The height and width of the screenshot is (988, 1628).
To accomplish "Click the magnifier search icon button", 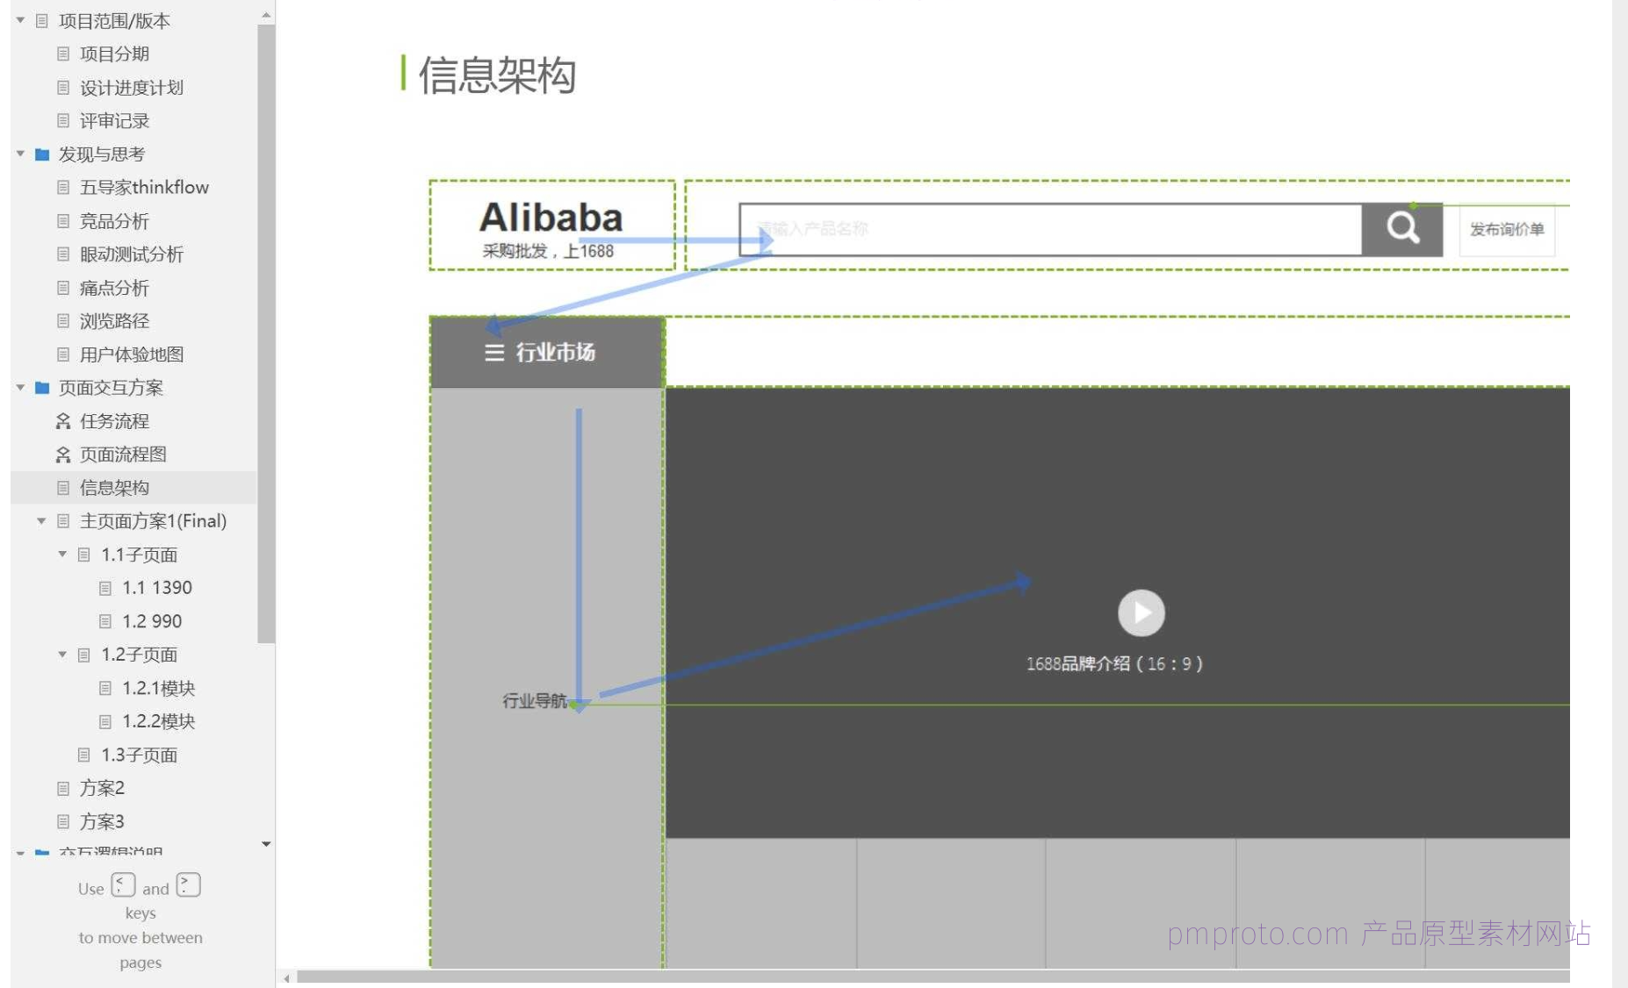I will 1401,229.
